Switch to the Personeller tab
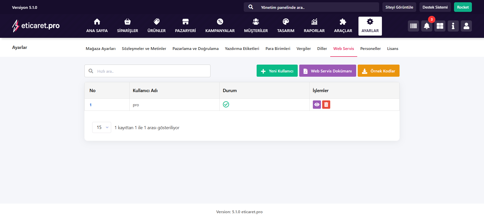This screenshot has width=484, height=219. (x=370, y=49)
